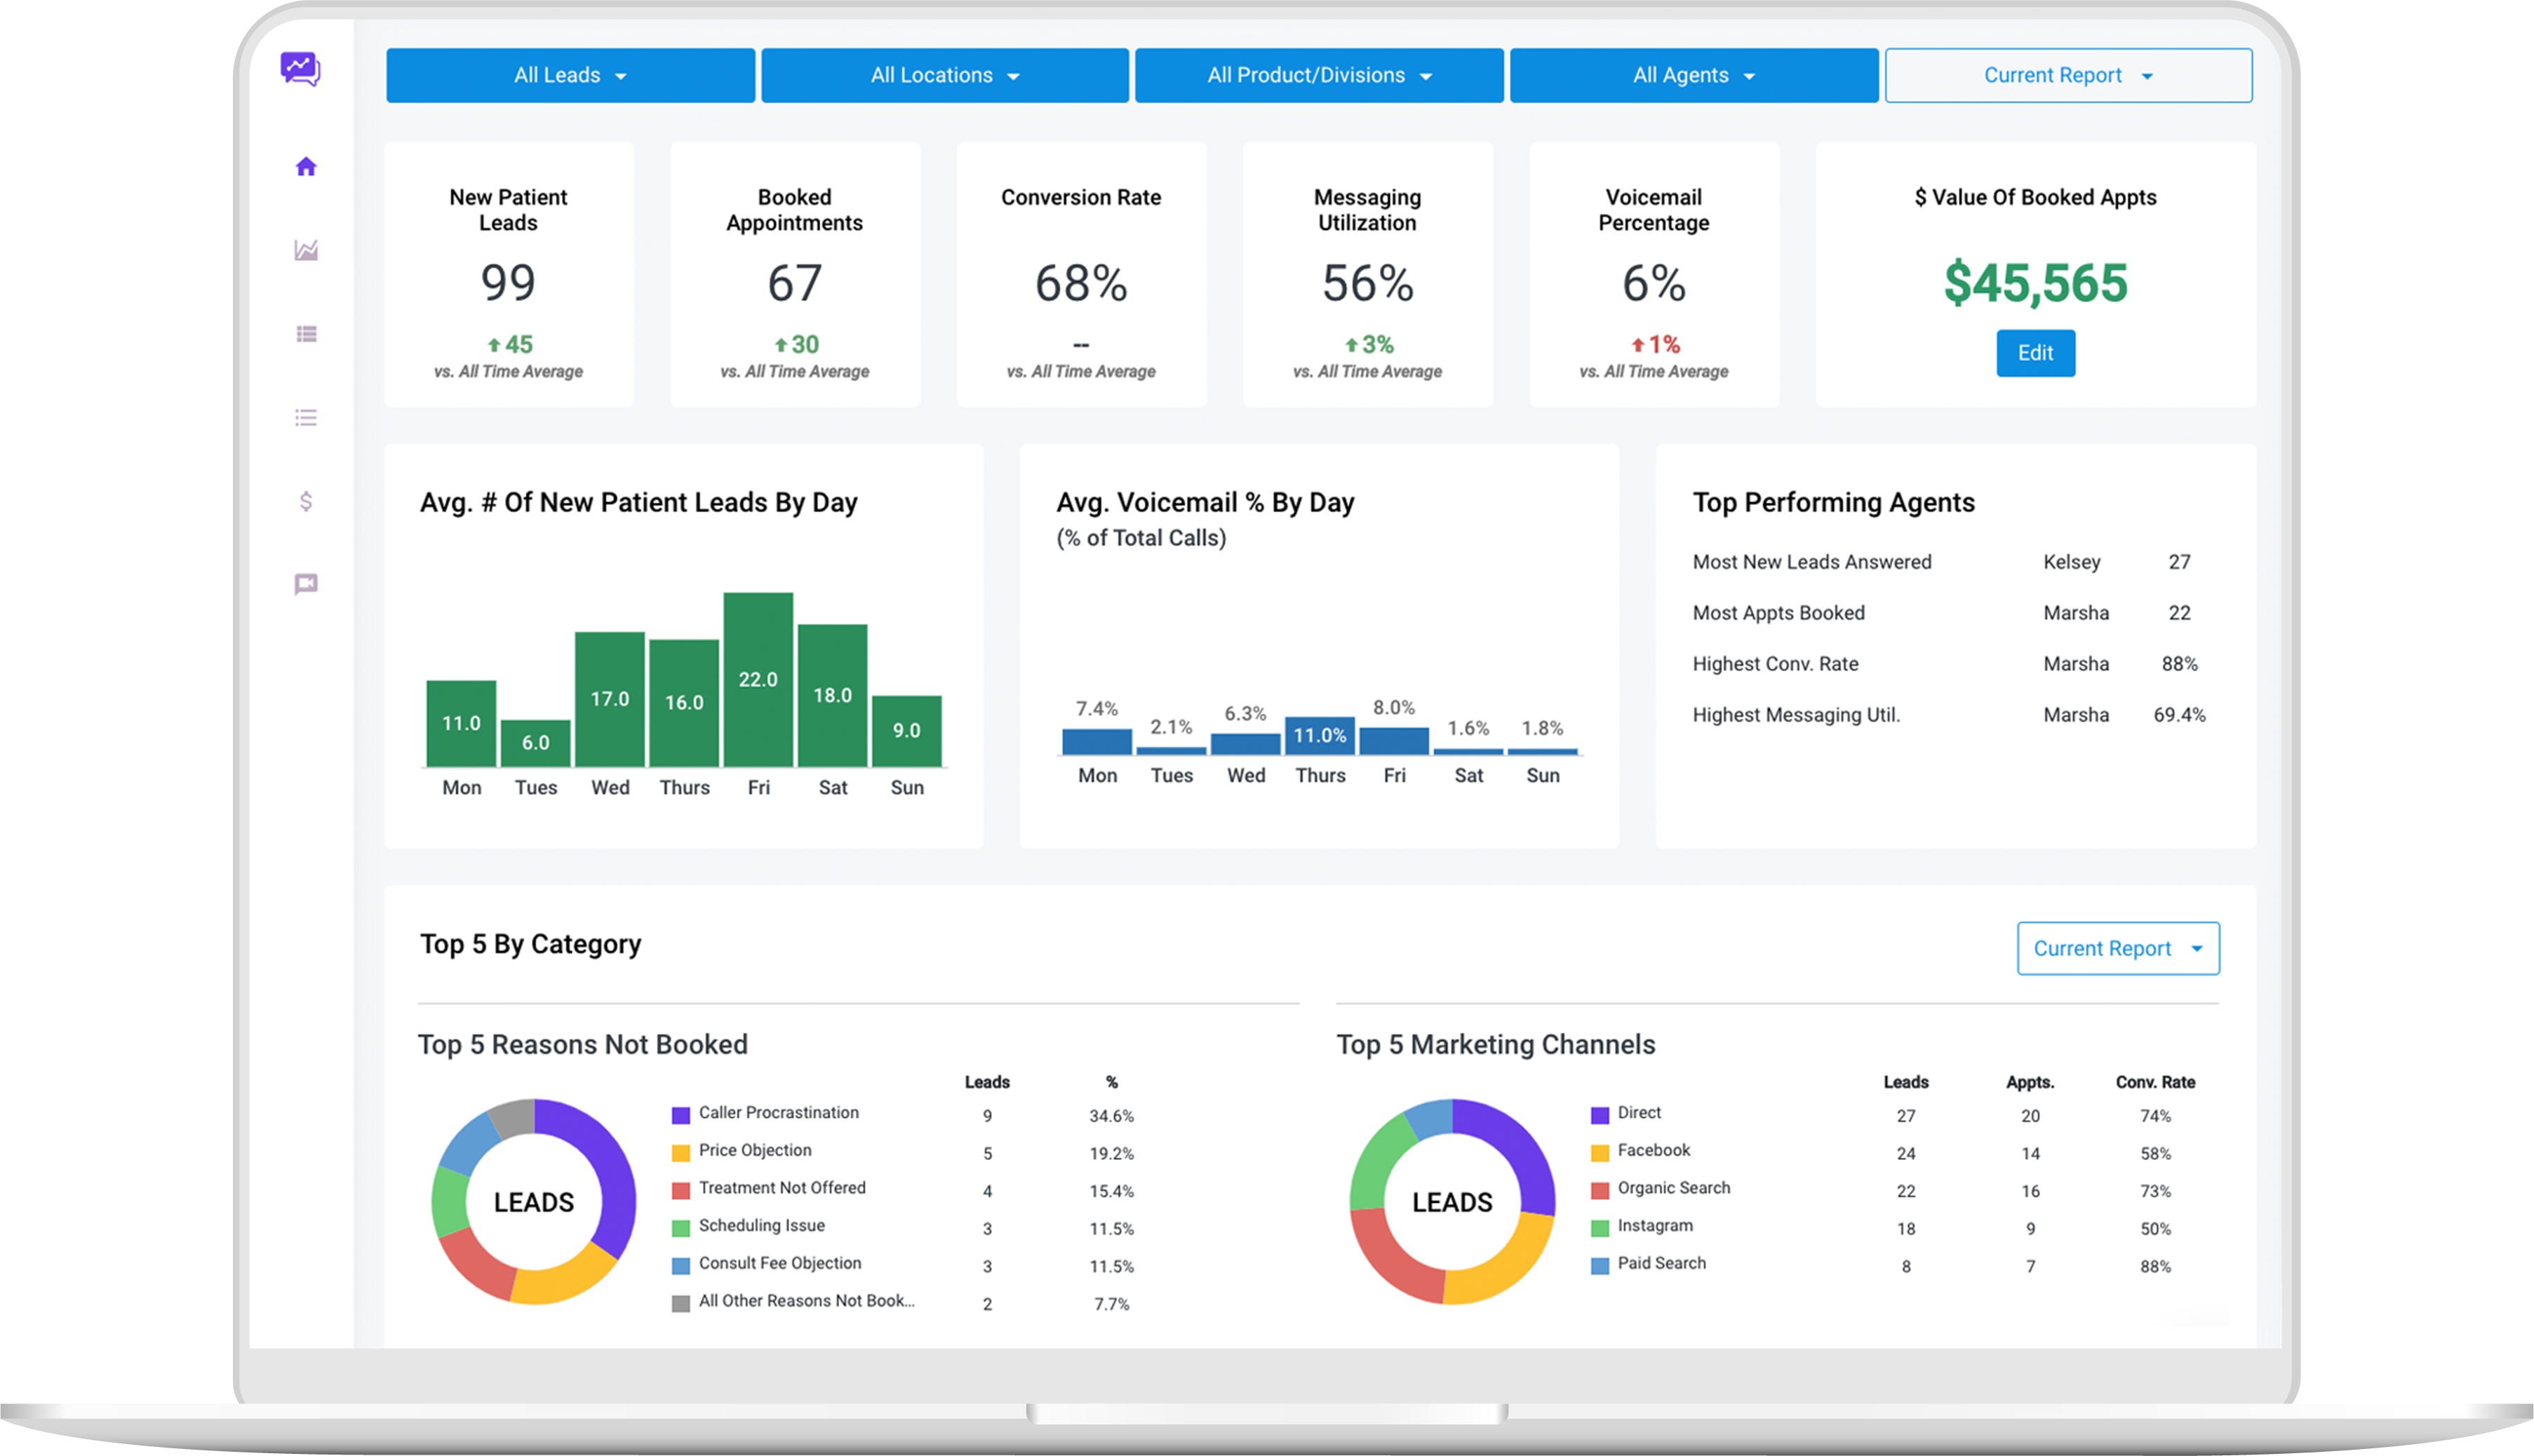
Task: Open the analytics chart icon in the sidebar
Action: point(306,250)
